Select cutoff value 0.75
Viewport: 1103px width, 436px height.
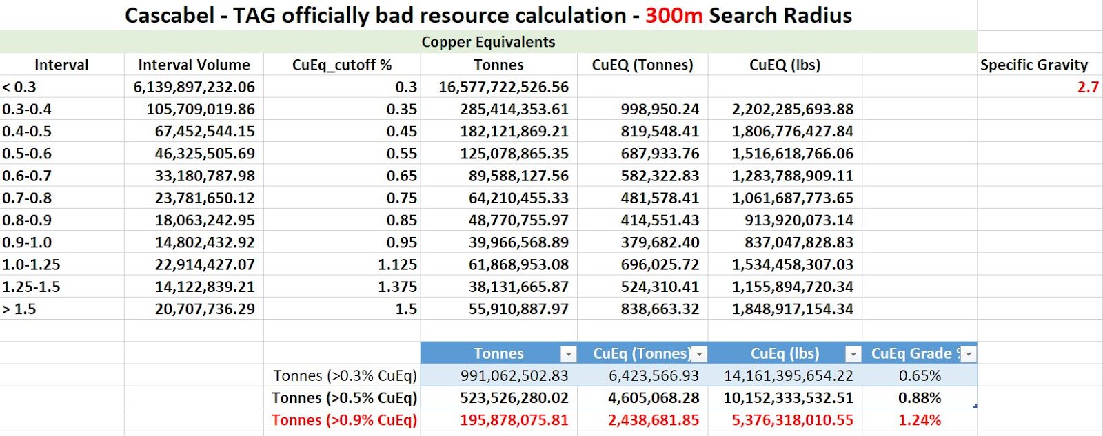pos(342,198)
